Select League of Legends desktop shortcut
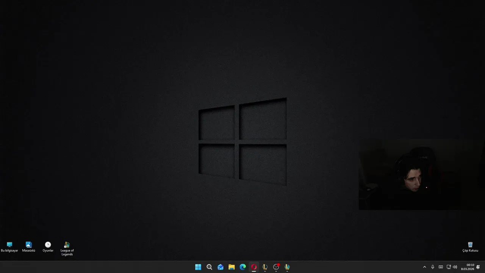 [67, 249]
